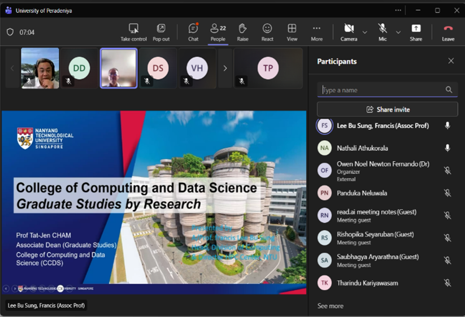Open the React emoji menu
465x317 pixels.
click(267, 32)
